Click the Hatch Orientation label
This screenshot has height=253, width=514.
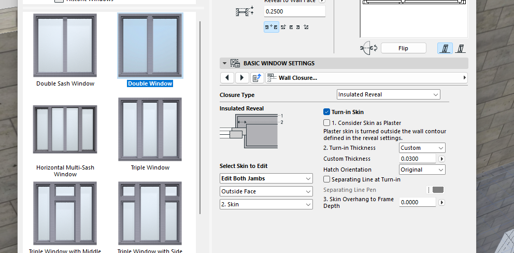(347, 170)
